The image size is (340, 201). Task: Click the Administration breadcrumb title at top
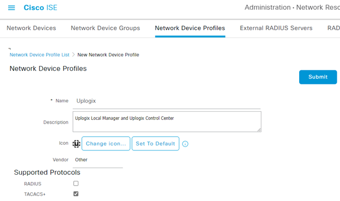[292, 8]
